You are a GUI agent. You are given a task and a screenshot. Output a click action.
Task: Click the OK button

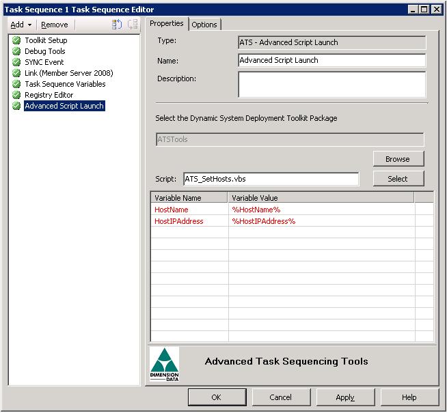click(x=217, y=397)
